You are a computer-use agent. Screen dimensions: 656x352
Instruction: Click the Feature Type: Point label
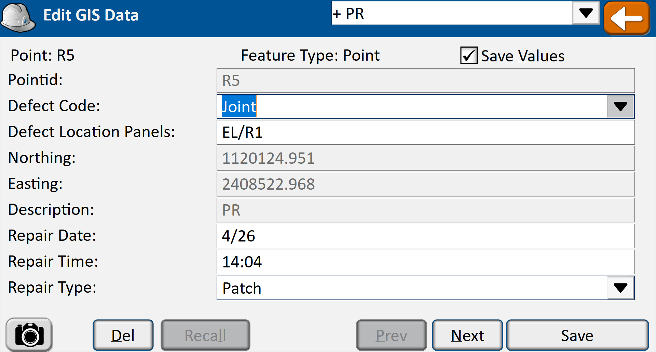(x=310, y=55)
